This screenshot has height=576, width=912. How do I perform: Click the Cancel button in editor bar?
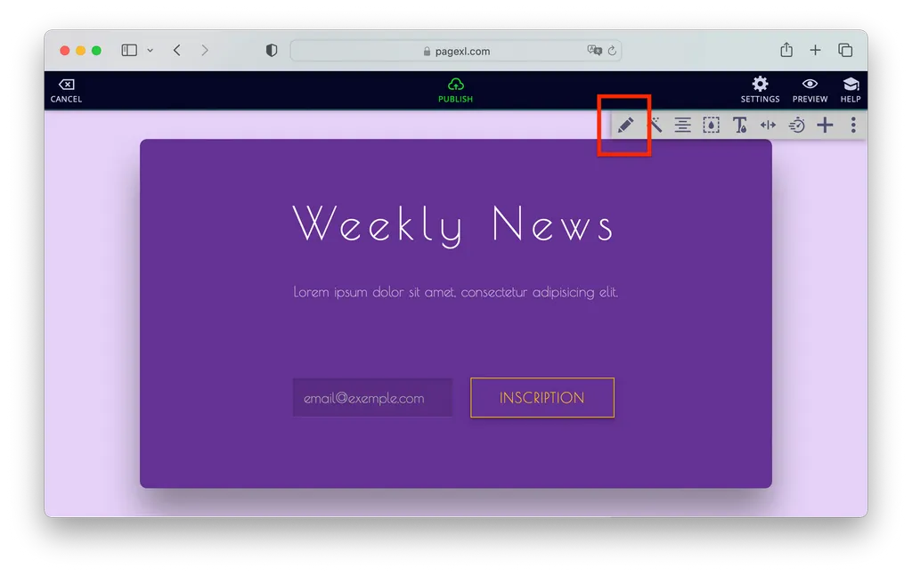click(x=66, y=92)
